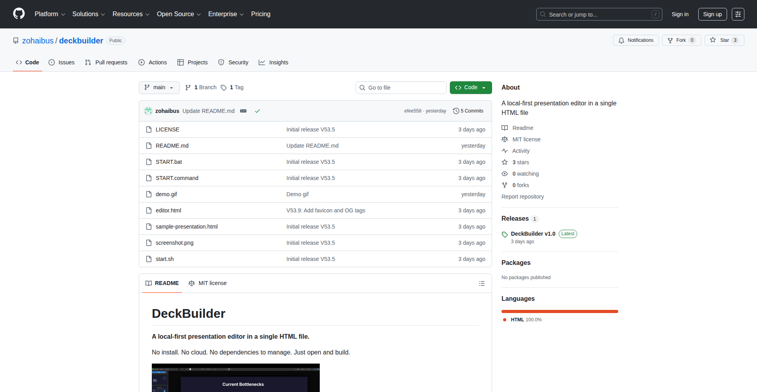This screenshot has width=757, height=392.
Task: Click the Go to file search box
Action: (x=401, y=87)
